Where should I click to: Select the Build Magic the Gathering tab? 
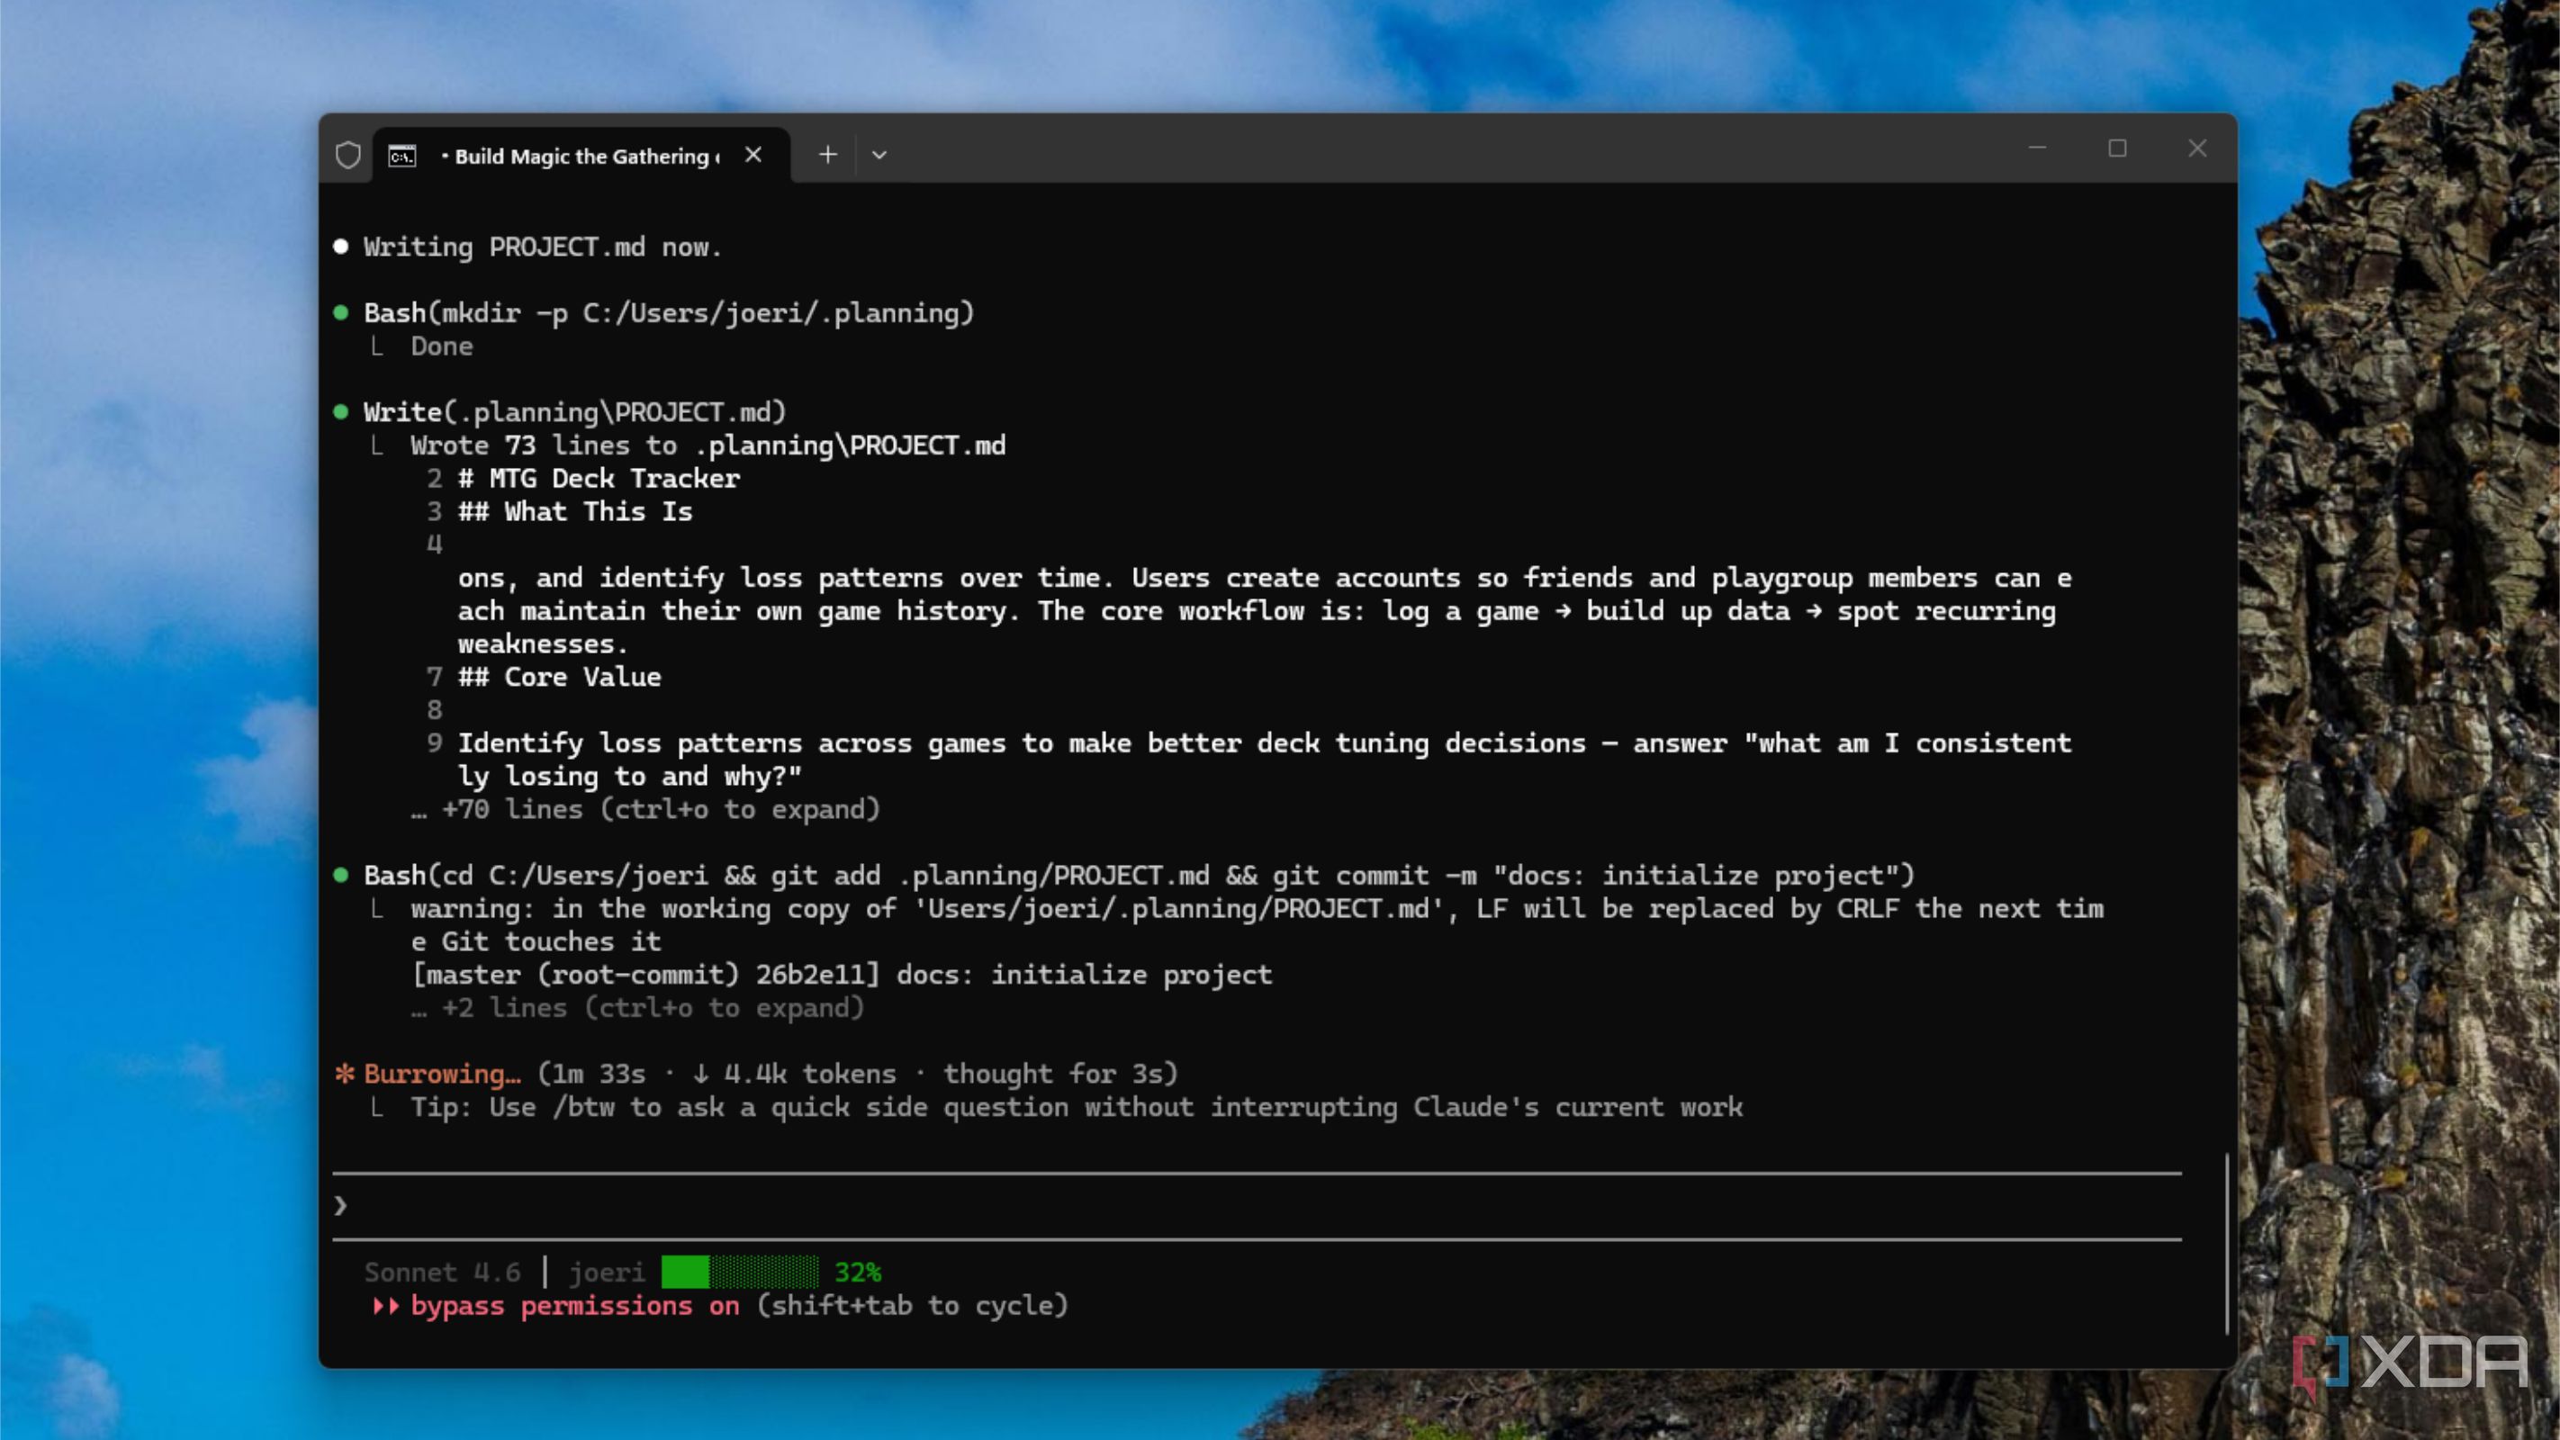(x=581, y=156)
